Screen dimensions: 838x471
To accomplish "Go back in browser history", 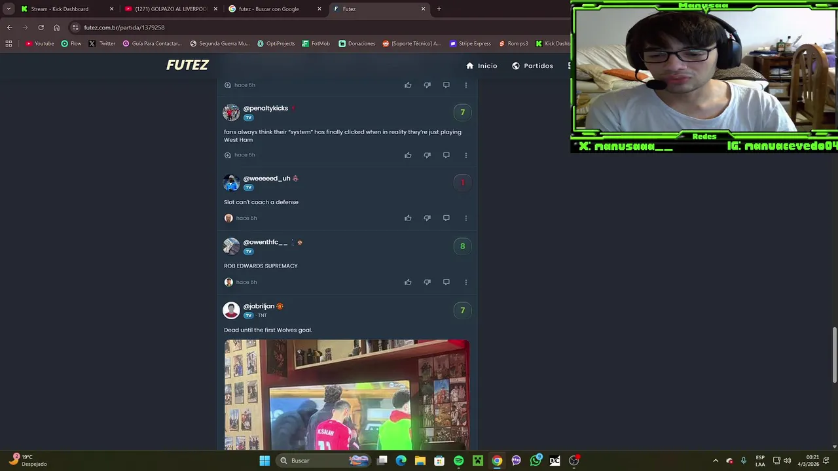I will pos(9,27).
